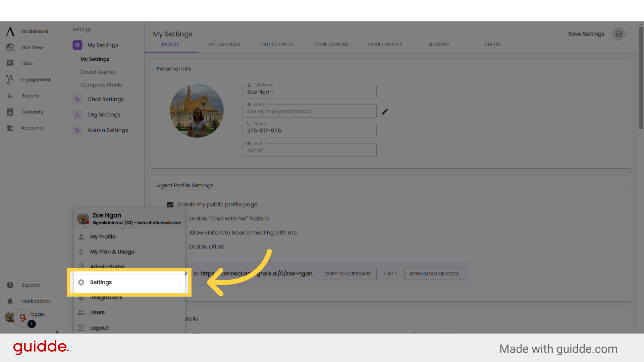This screenshot has height=362, width=644.
Task: Switch to the My Calendar tab
Action: pos(224,45)
